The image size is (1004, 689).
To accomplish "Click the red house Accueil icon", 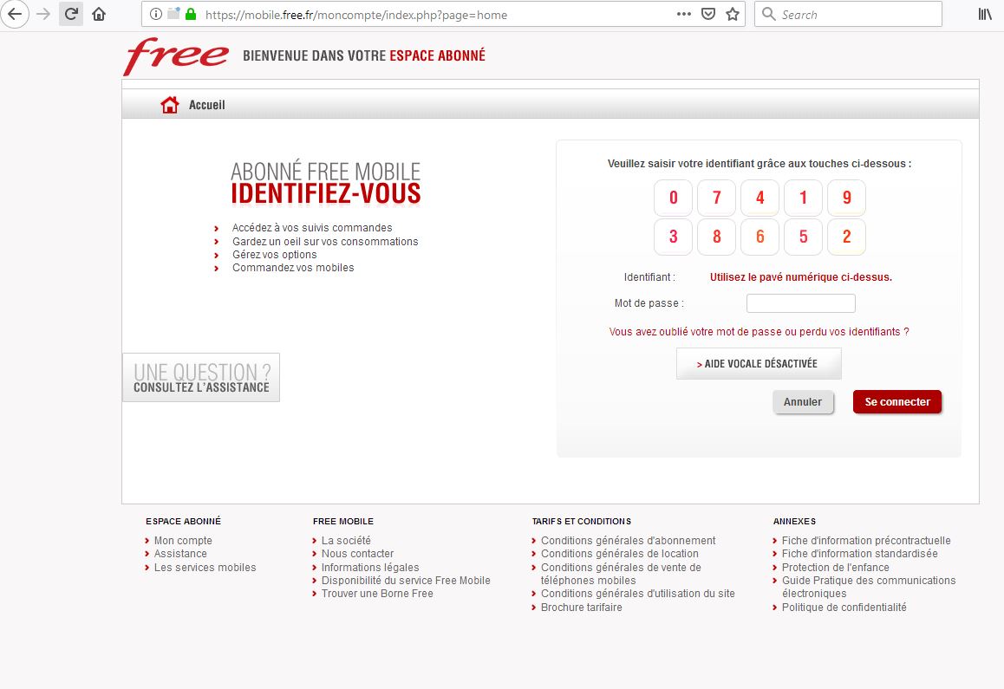I will pos(170,104).
